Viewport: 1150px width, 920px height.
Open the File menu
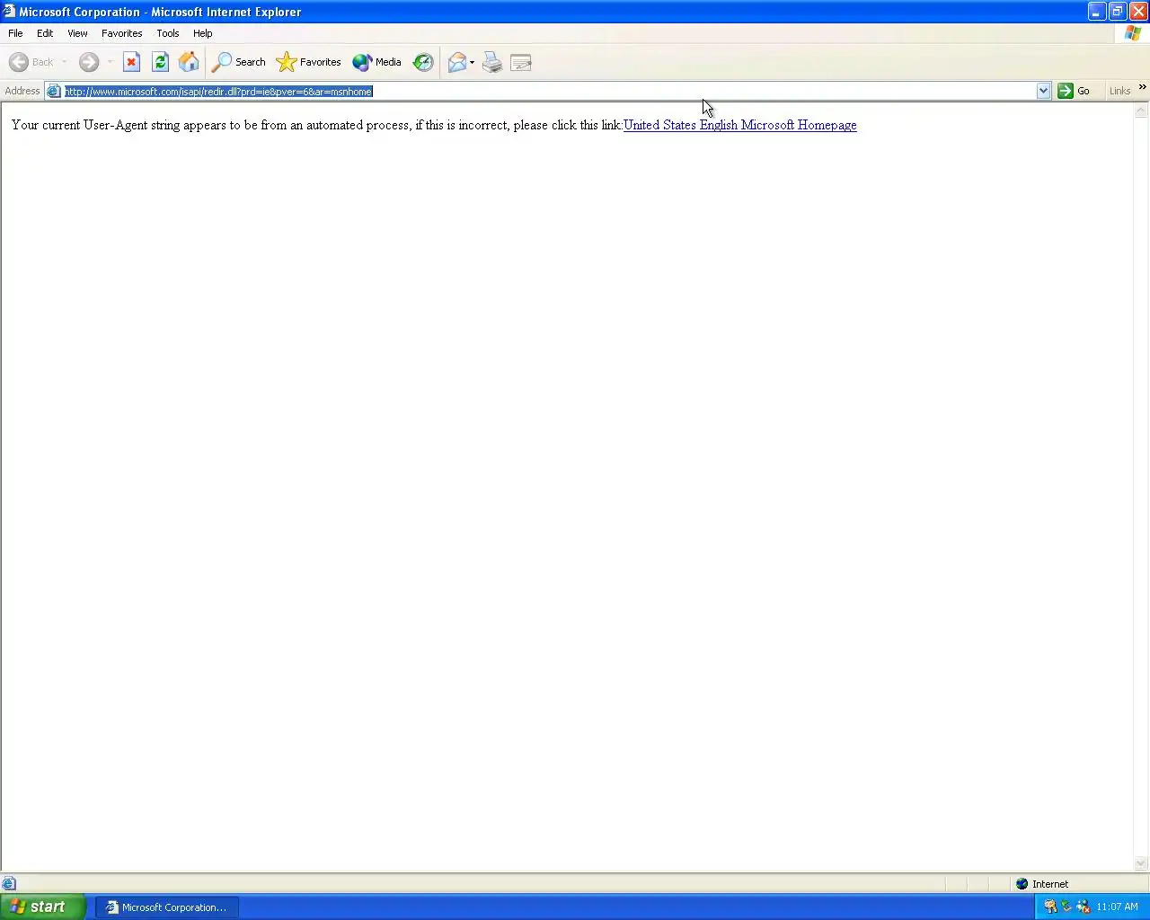coord(15,33)
